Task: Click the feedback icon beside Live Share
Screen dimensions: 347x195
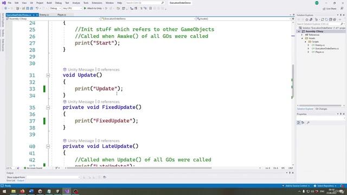Action: pyautogui.click(x=342, y=9)
